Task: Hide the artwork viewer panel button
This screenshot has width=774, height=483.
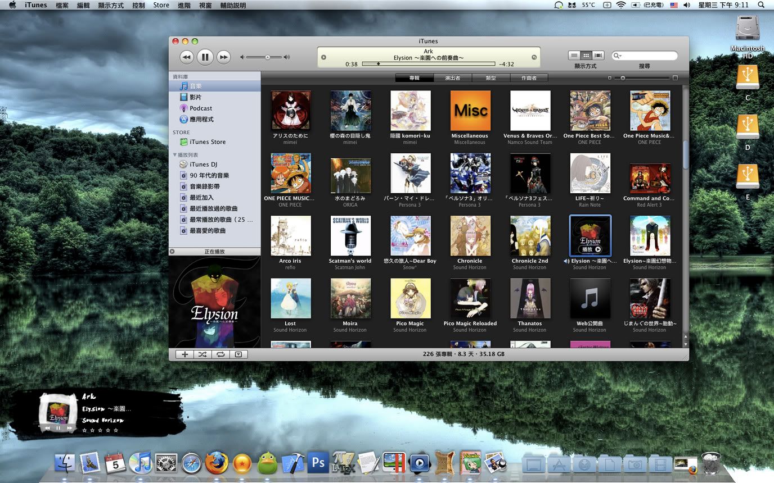Action: coord(238,354)
